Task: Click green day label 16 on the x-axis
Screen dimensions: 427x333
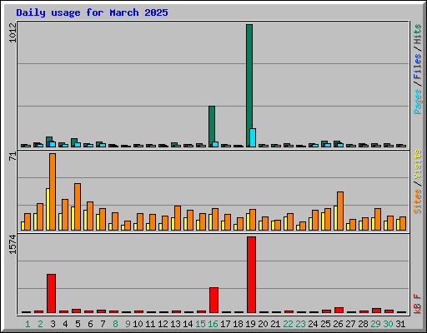Action: coord(213,324)
